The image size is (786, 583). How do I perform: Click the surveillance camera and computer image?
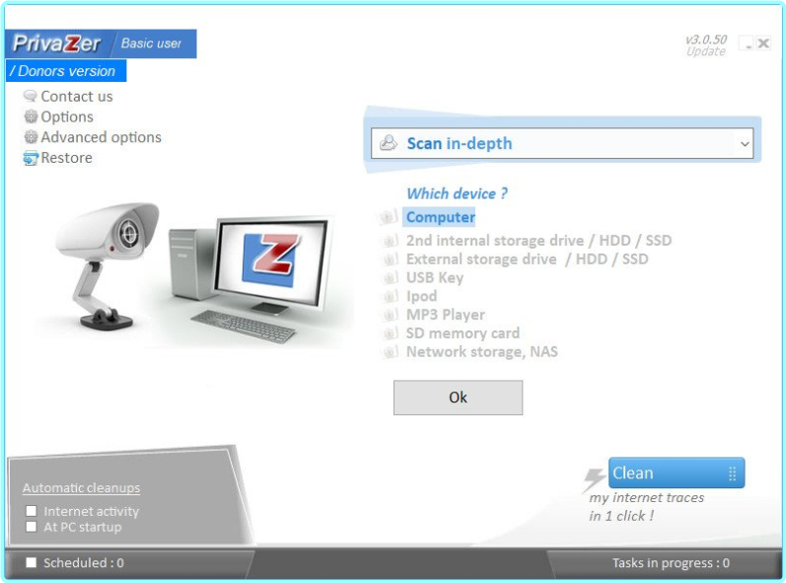(193, 273)
